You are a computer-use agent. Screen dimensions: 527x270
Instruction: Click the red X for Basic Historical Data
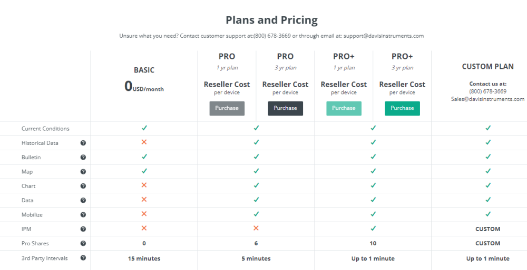point(144,142)
